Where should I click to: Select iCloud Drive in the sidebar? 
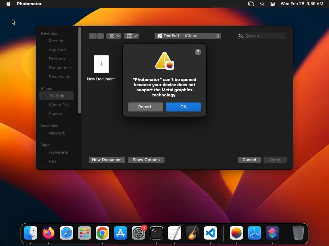pos(57,105)
